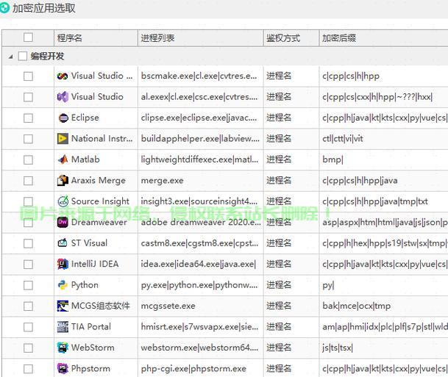Viewport: 448px width, 377px height.
Task: Click the Source Insight icon
Action: 63,201
